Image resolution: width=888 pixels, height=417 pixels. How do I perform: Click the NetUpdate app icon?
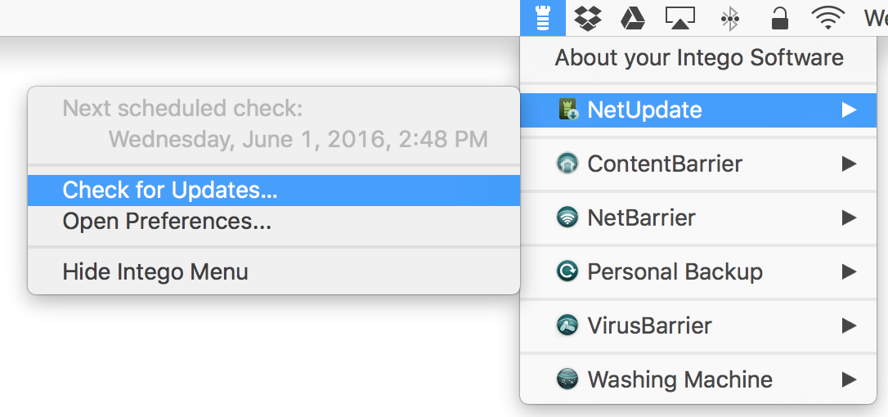click(567, 110)
